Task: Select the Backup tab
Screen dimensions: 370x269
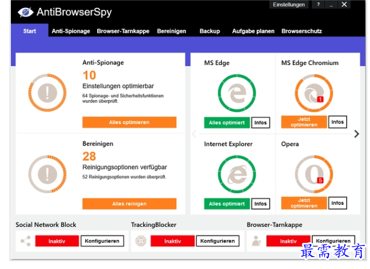Action: click(209, 31)
